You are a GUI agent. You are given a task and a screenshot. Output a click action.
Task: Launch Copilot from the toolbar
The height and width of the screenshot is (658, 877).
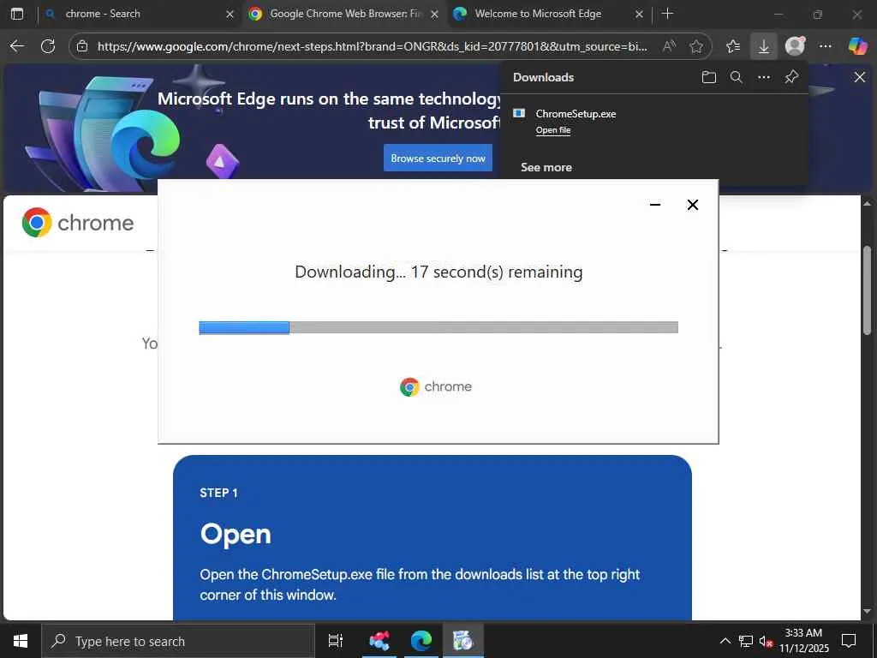(857, 46)
